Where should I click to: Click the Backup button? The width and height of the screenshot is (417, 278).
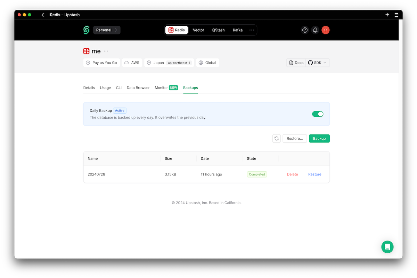tap(319, 138)
